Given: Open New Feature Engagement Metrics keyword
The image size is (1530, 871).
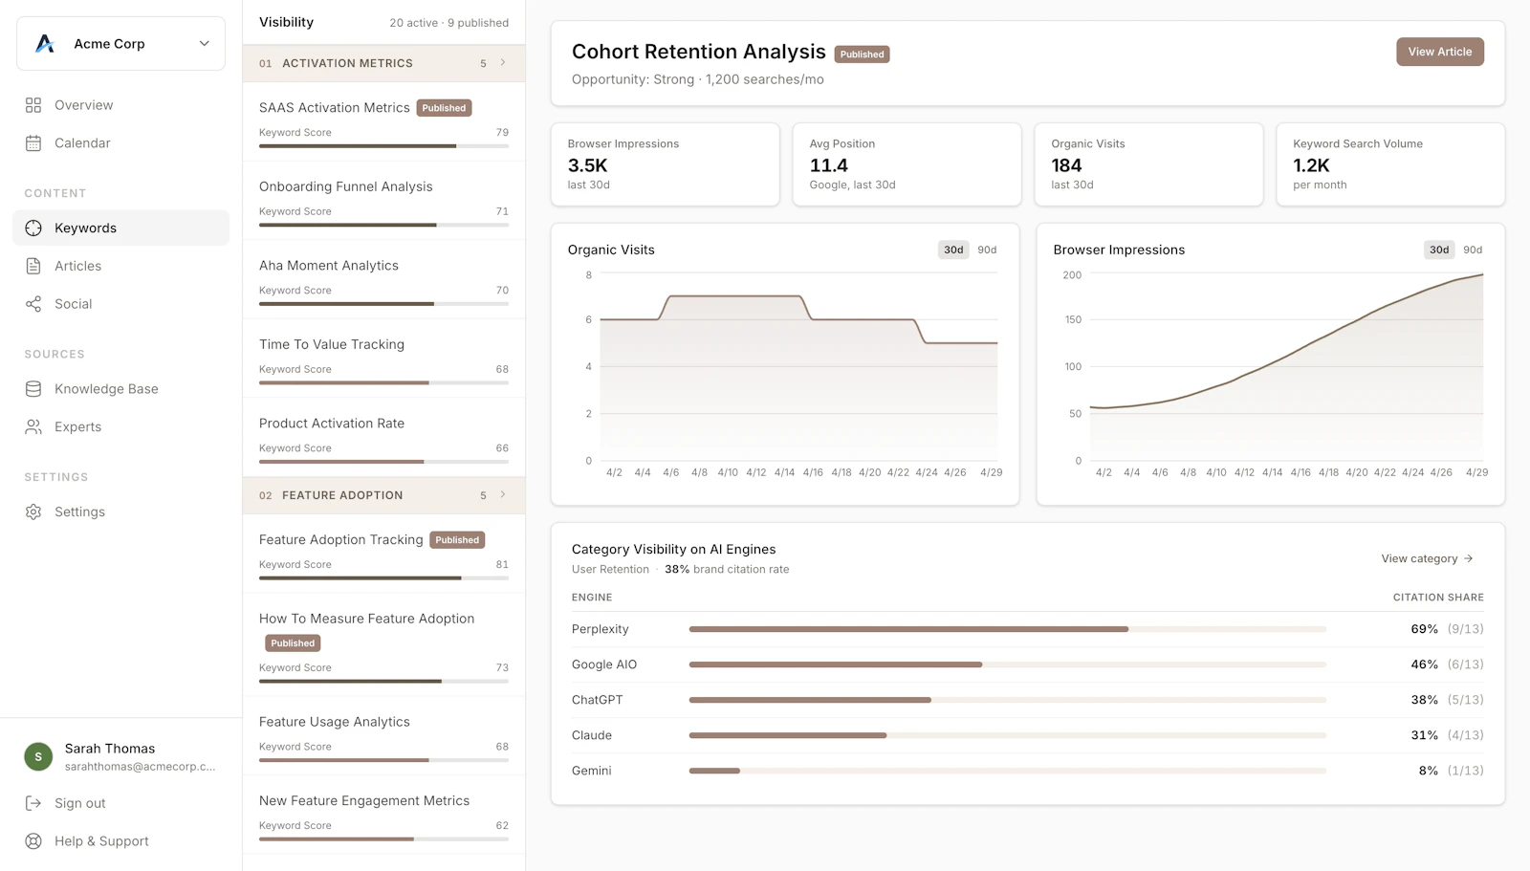Looking at the screenshot, I should coord(383,815).
